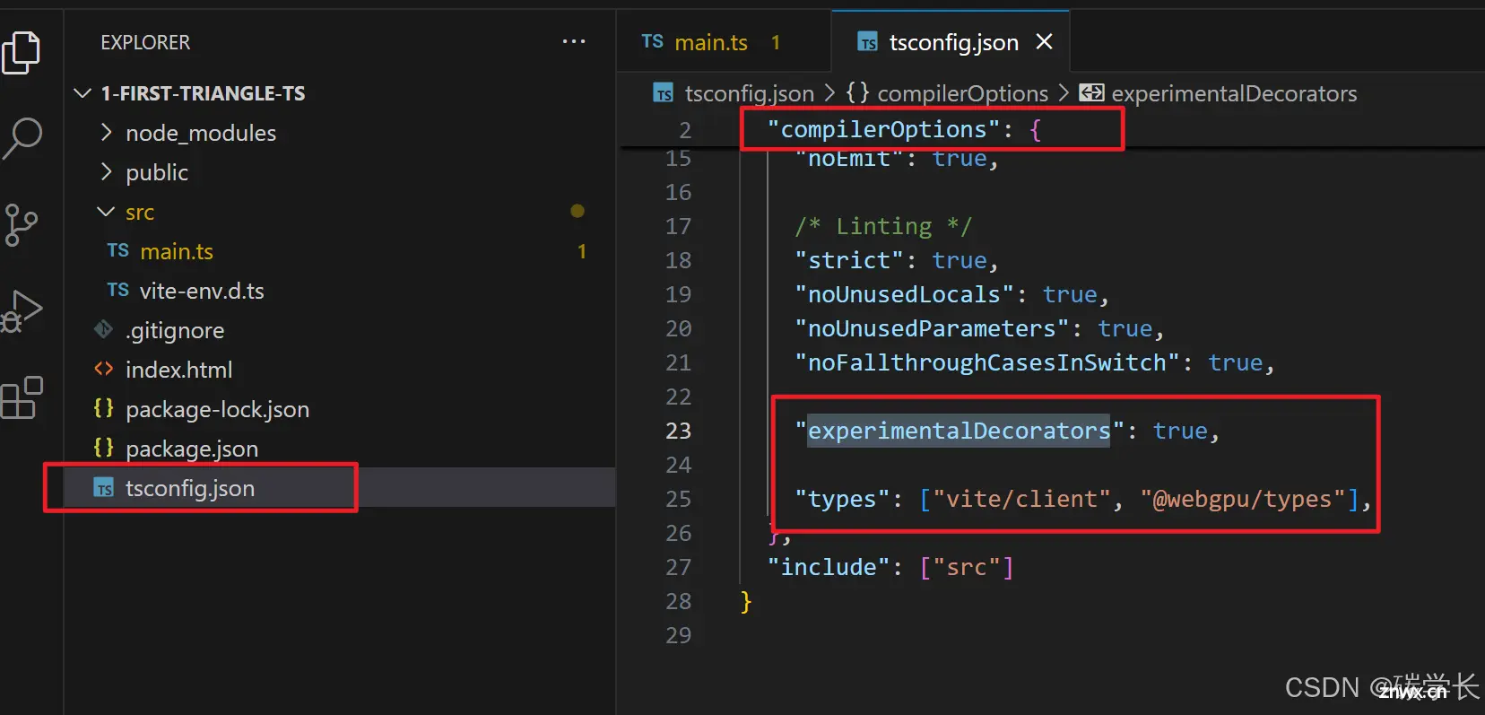Click the highlighted experimentalDecorators key
The image size is (1485, 715).
pos(960,431)
